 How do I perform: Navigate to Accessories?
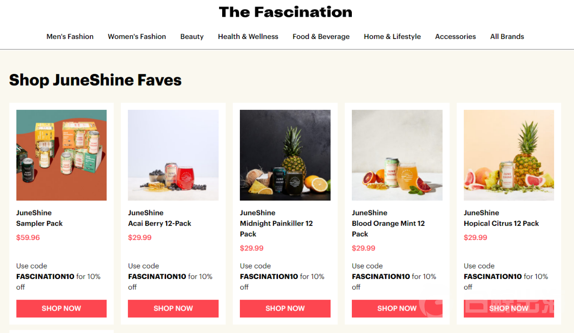point(455,37)
